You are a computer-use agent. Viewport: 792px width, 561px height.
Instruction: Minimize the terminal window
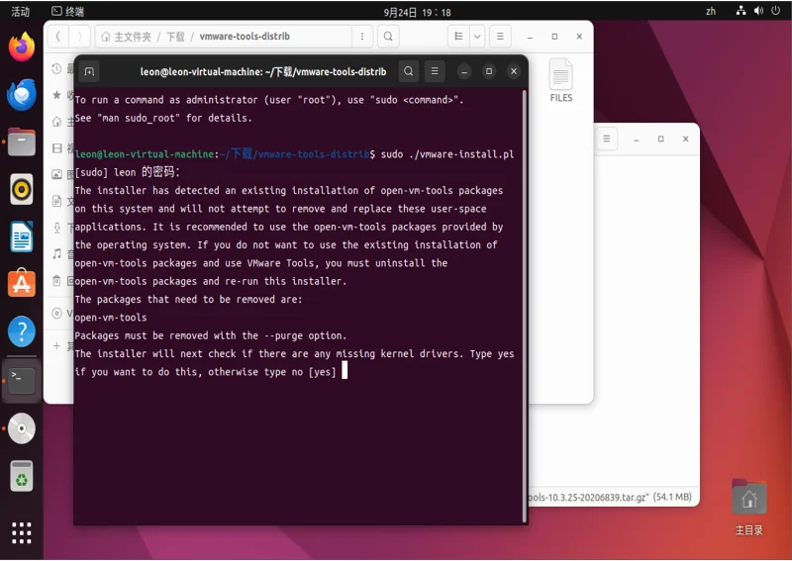(x=463, y=71)
